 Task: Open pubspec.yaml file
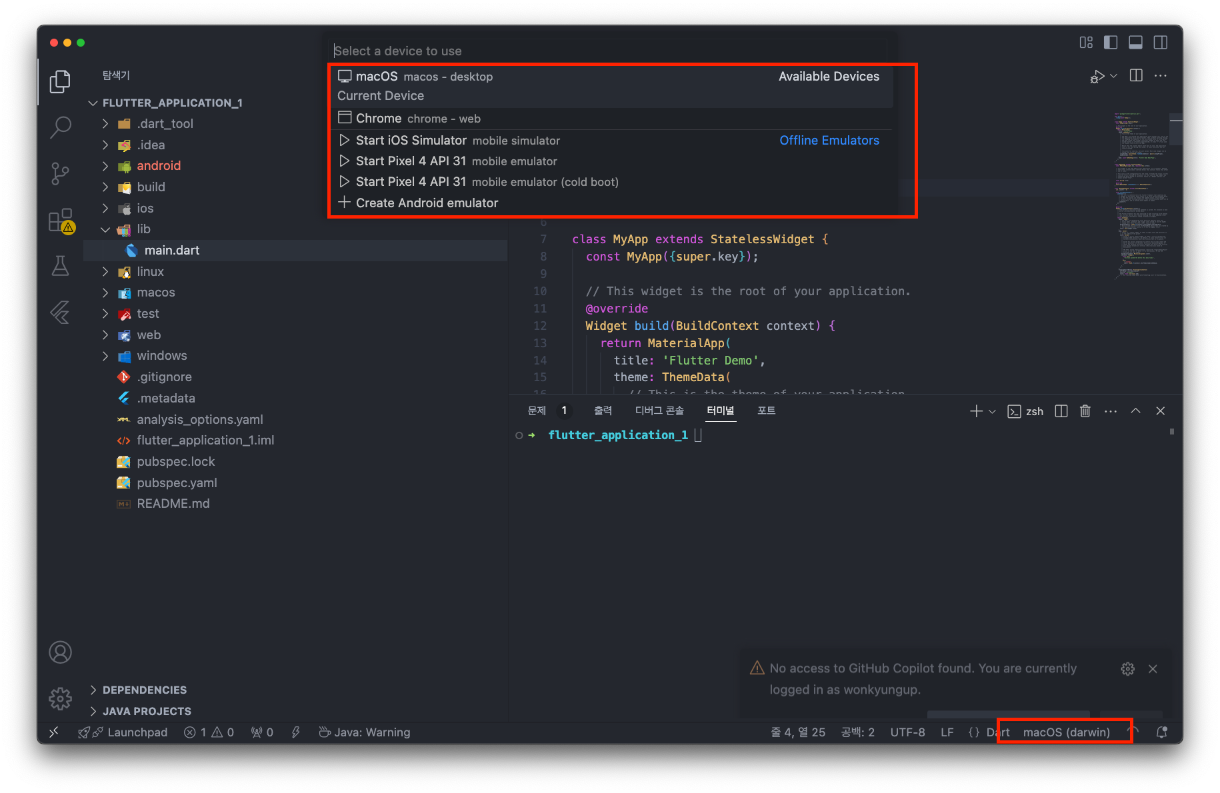tap(177, 483)
